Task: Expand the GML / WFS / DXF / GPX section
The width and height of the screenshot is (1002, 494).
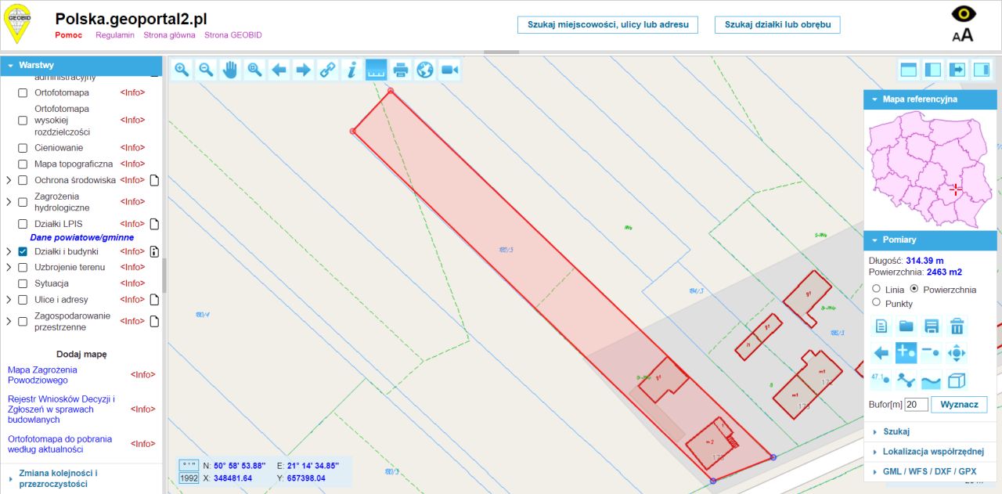Action: click(932, 471)
